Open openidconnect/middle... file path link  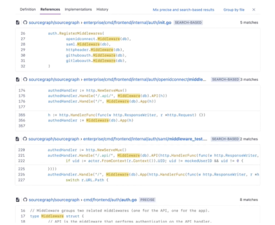145,79
